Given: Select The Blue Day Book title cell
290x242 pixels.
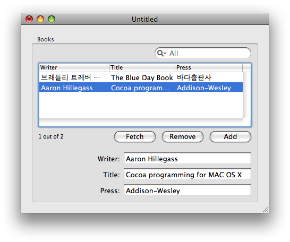Looking at the screenshot, I should (142, 77).
